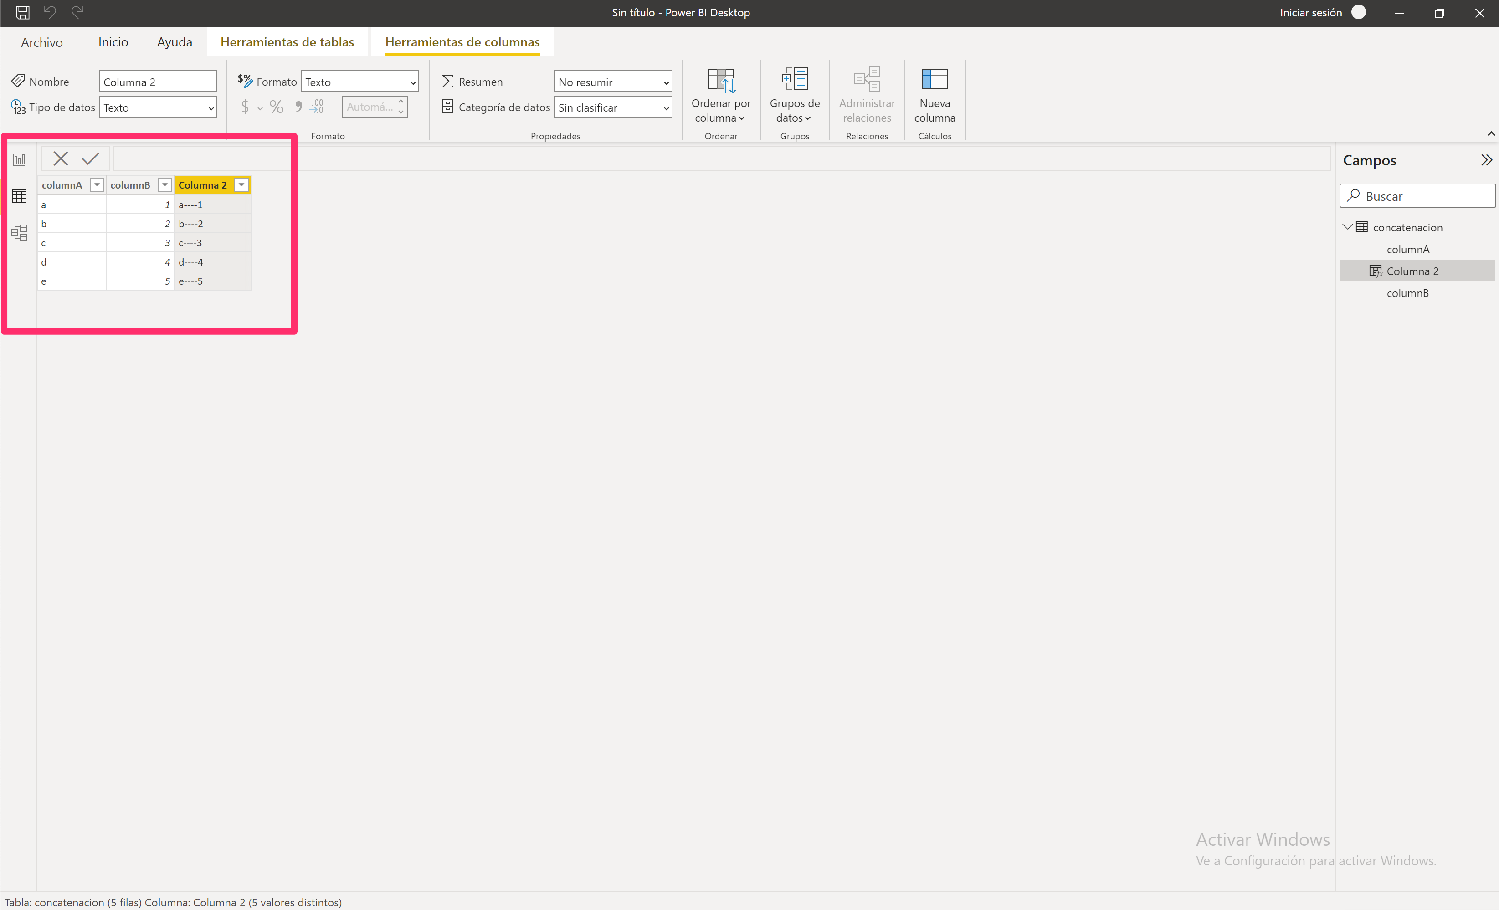Switch to Data view icon
This screenshot has width=1499, height=910.
click(x=19, y=196)
